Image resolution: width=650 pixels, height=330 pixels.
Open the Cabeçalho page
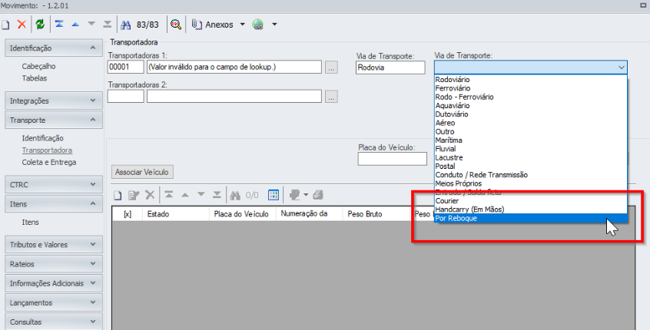click(x=38, y=66)
